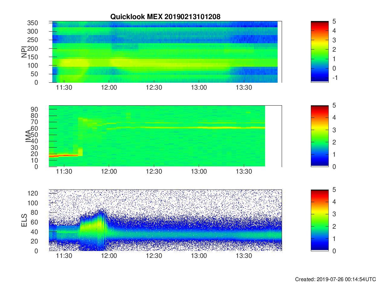Screen dimensions: 376x282
Task: Click 12:30 time label under IMA plot
Action: coord(154,172)
